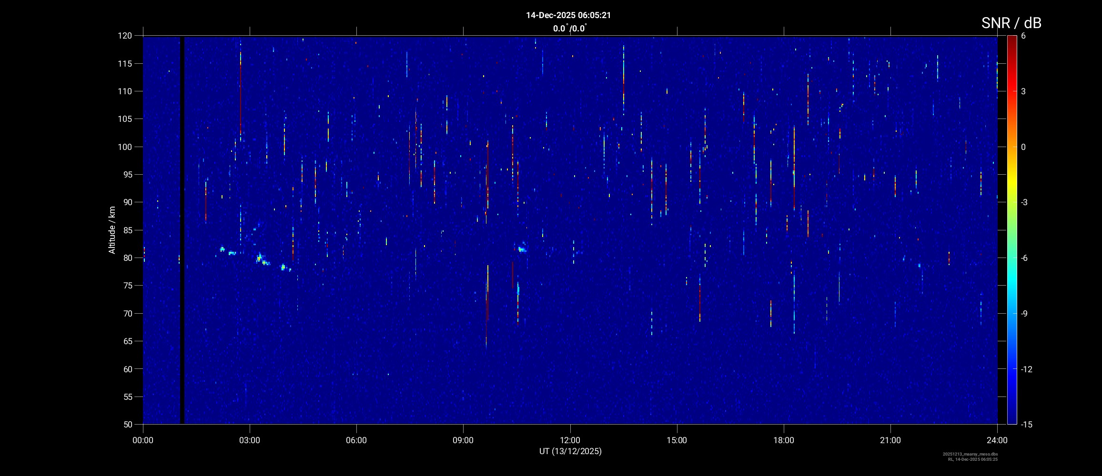Click the colorbar tick label -15
This screenshot has height=476, width=1102.
pos(1026,425)
